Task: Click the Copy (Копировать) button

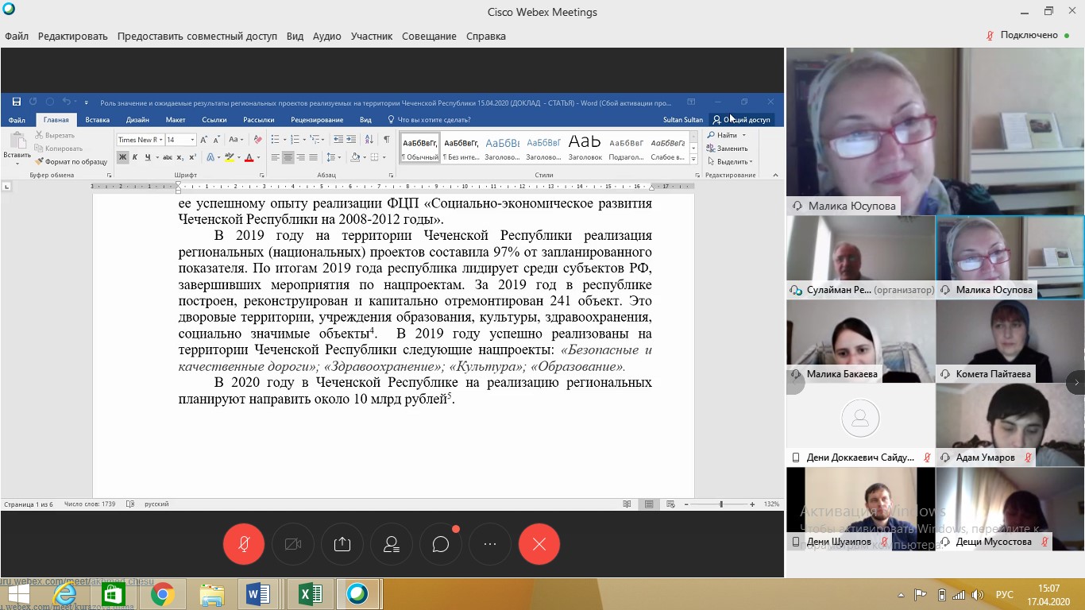Action: click(x=60, y=149)
